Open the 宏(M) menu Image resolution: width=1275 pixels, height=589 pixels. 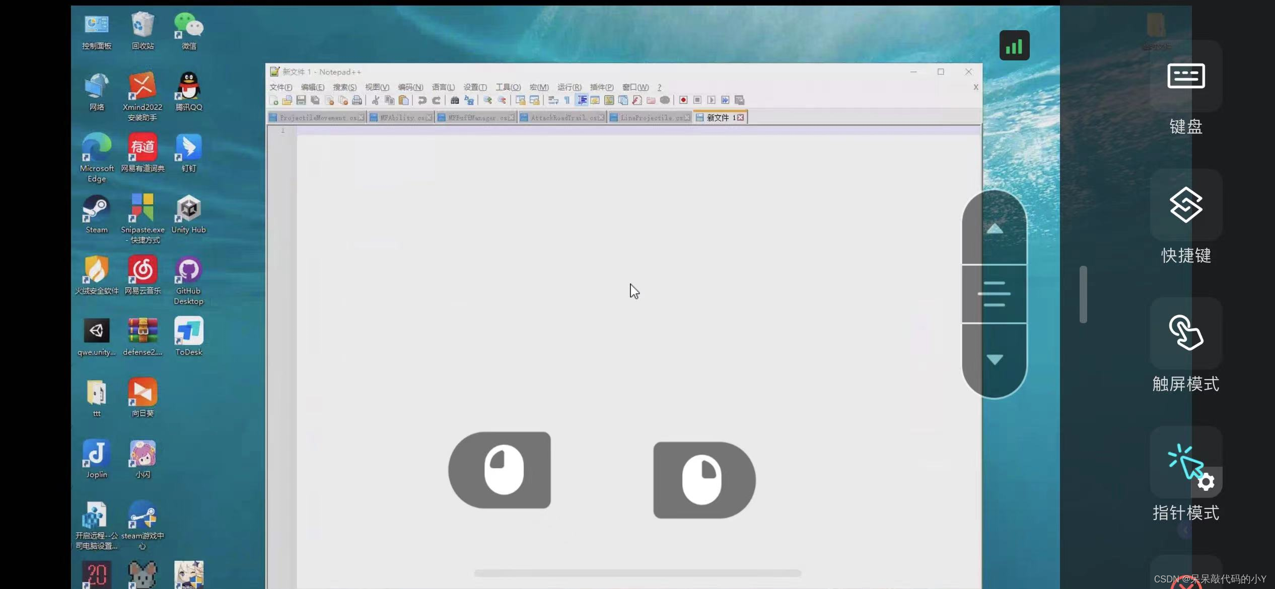click(539, 87)
